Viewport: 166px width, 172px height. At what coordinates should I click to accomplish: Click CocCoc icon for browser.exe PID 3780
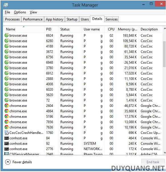7,68
